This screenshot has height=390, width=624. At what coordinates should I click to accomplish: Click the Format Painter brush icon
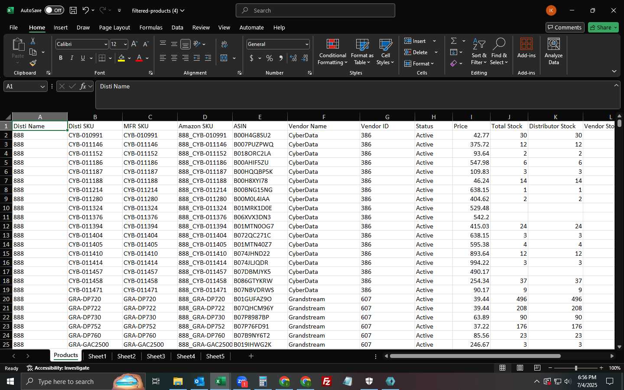[x=33, y=63]
